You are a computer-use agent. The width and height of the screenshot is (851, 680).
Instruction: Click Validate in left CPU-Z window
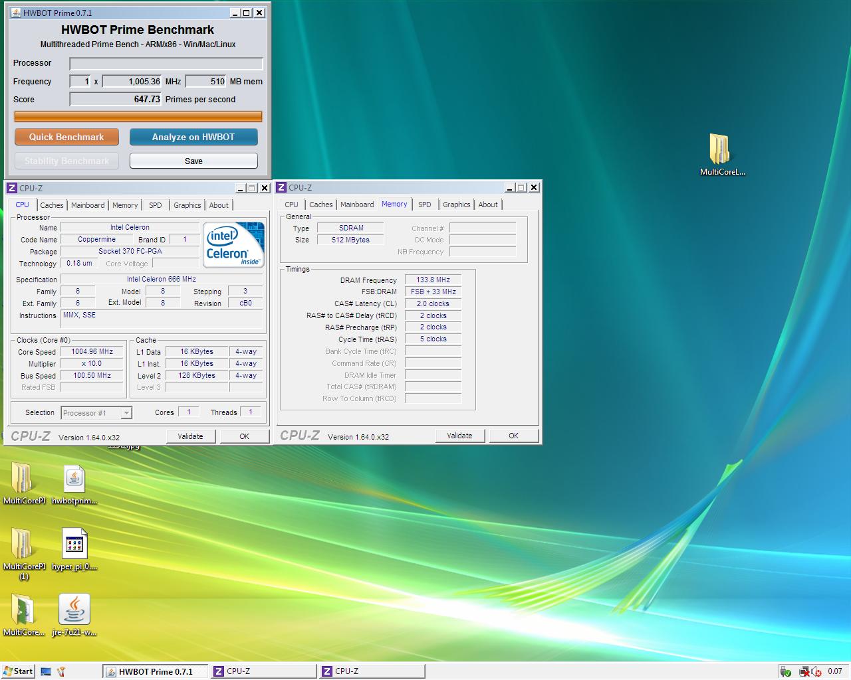(x=190, y=436)
